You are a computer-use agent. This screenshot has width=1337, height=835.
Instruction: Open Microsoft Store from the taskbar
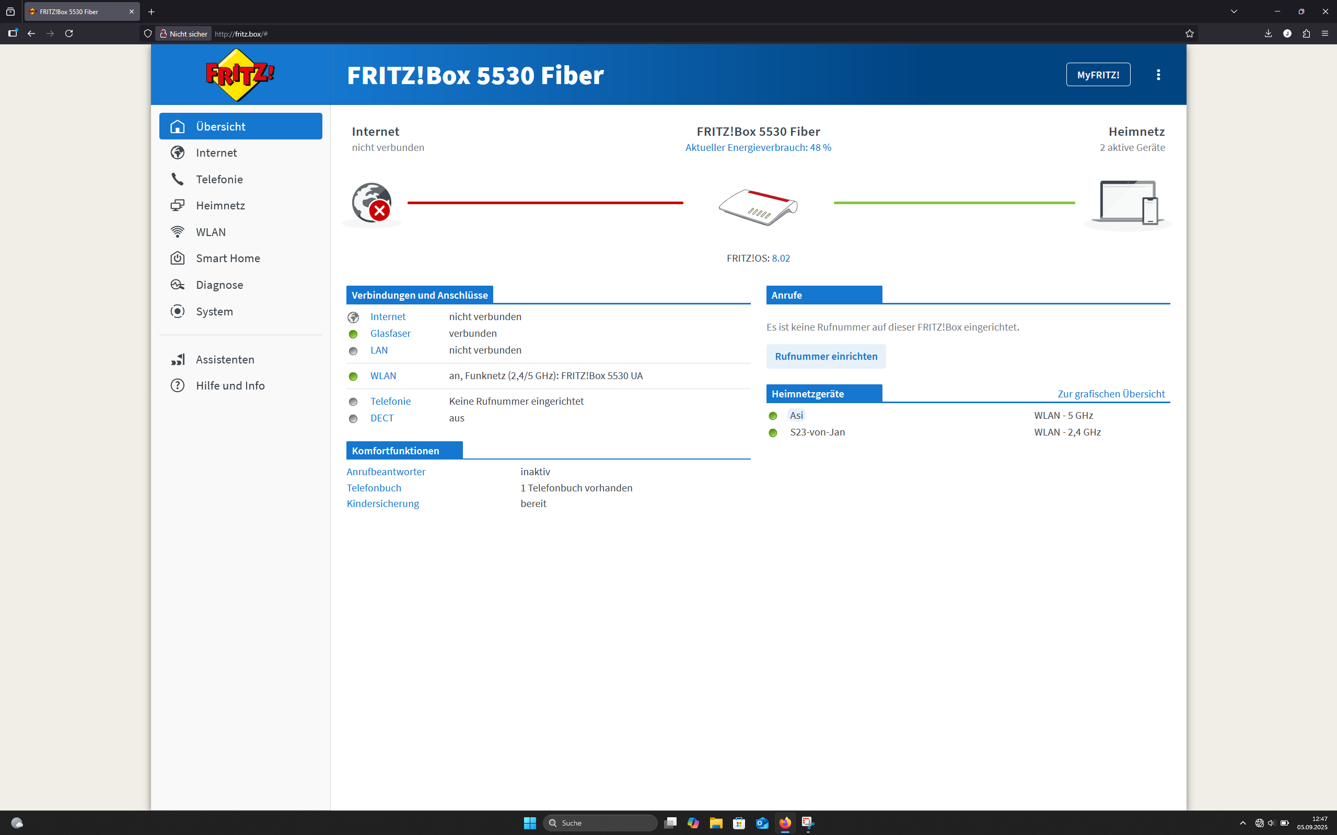coord(739,823)
